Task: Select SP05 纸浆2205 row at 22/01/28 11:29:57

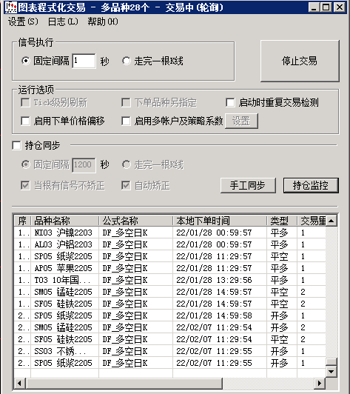Action: click(x=170, y=256)
